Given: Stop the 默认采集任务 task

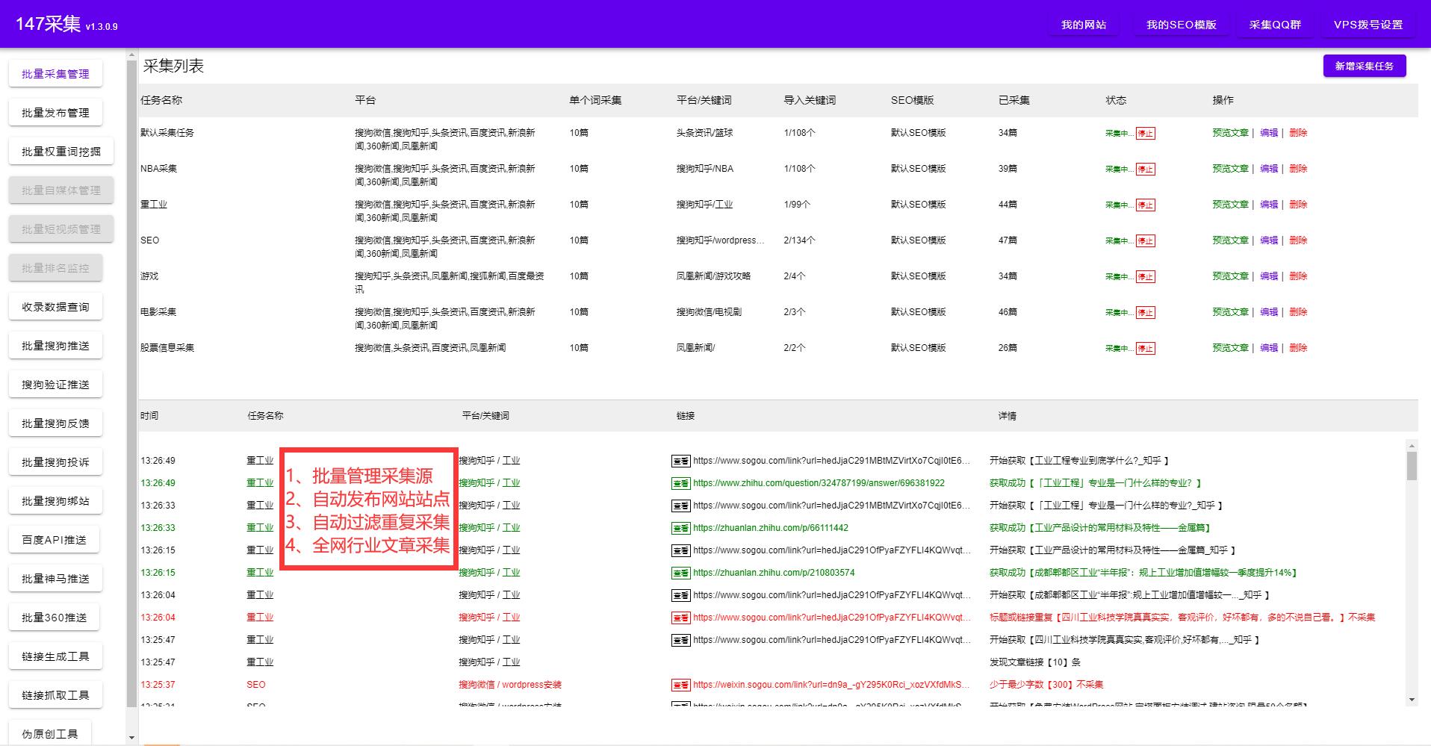Looking at the screenshot, I should [1147, 133].
